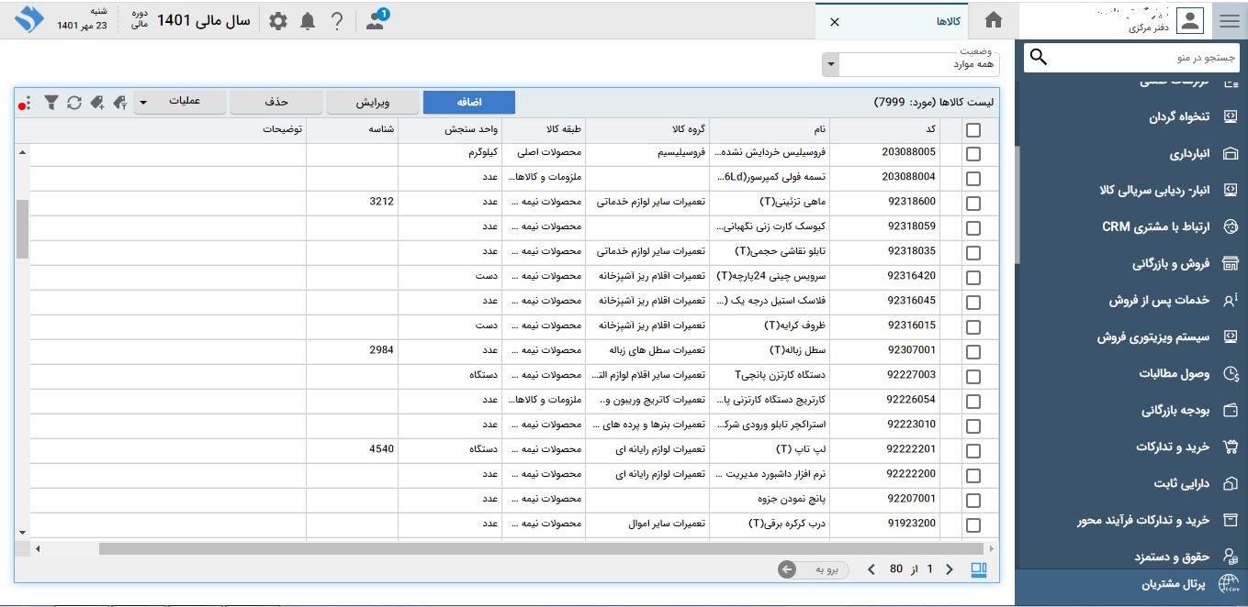Click the اضافه add button

468,103
